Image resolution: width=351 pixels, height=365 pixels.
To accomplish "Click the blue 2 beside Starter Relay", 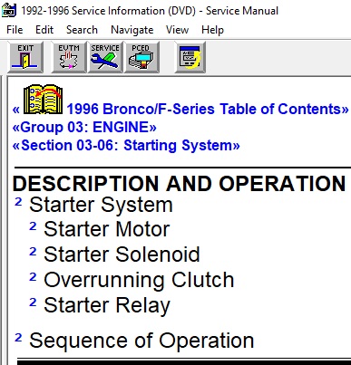I will click(x=33, y=302).
